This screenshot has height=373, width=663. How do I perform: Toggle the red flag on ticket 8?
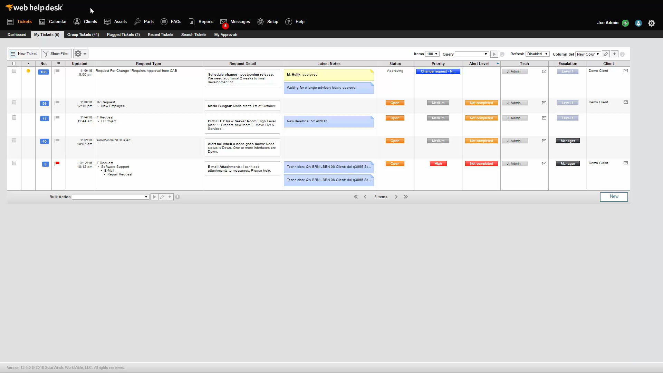[57, 163]
